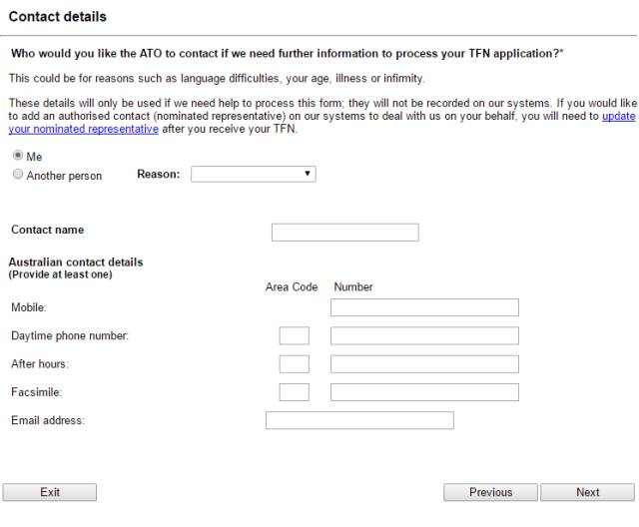This screenshot has width=639, height=527.
Task: Click the Daytime phone area code box
Action: point(294,335)
